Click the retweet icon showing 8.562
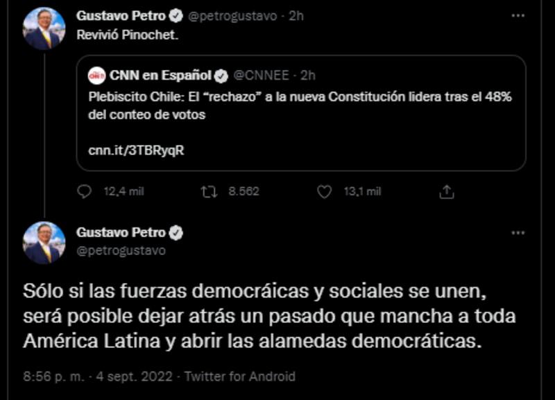This screenshot has height=400, width=555. (x=209, y=191)
